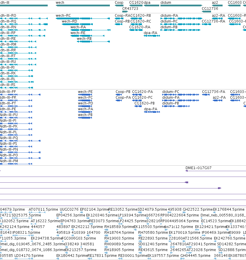Click the wech gene label
The width and height of the screenshot is (246, 260).
coord(60,3)
